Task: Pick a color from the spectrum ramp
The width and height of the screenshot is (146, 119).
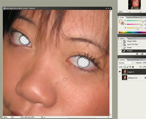Action: 132,32
